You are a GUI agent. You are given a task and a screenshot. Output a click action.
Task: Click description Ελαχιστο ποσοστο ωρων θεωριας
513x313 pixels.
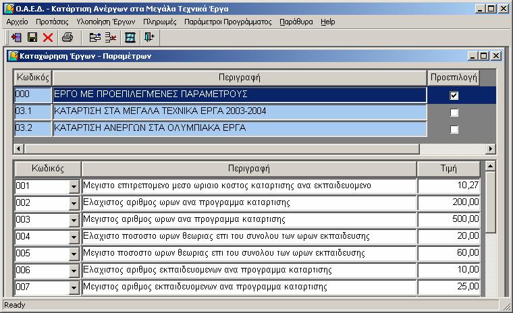(249, 237)
